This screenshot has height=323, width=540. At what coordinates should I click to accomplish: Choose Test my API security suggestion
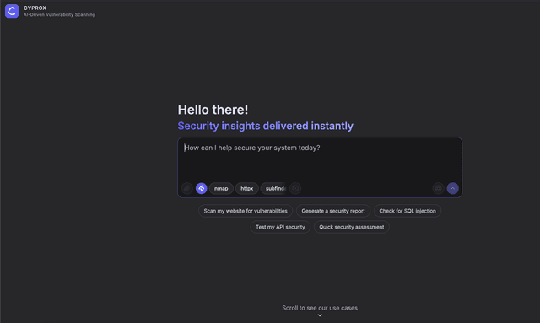(280, 227)
